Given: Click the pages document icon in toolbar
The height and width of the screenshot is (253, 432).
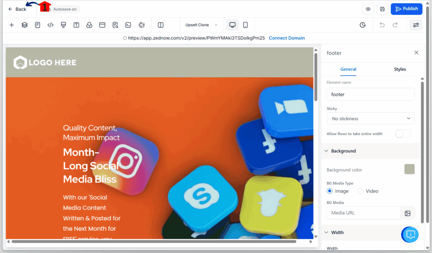Looking at the screenshot, I should [38, 25].
